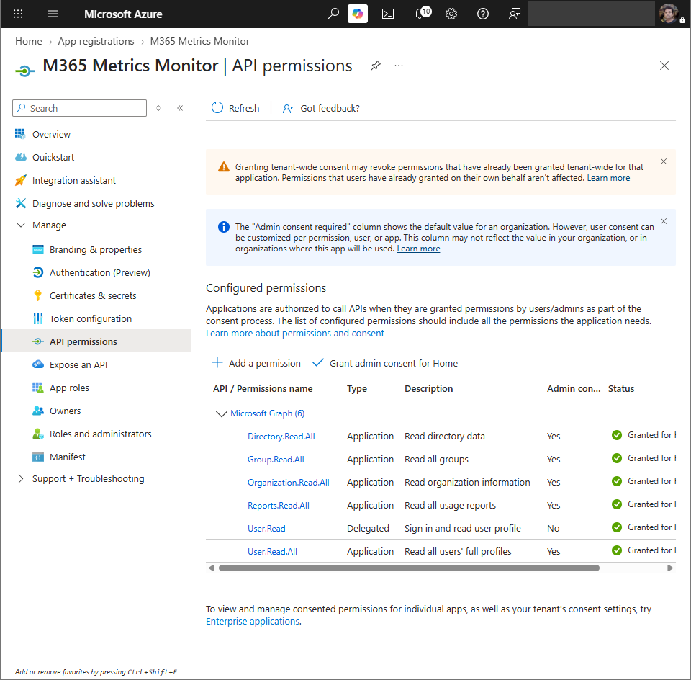
Task: Open the Group.Read.All permission
Action: pyautogui.click(x=276, y=459)
